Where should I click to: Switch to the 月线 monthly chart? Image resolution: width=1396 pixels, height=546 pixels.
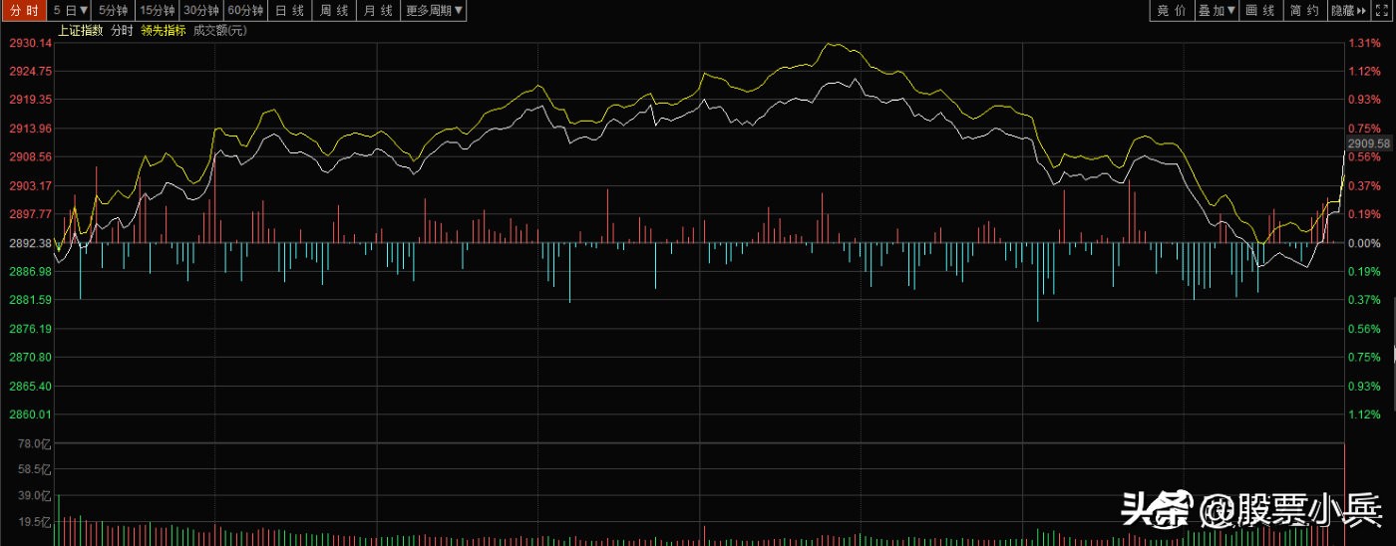pos(379,11)
